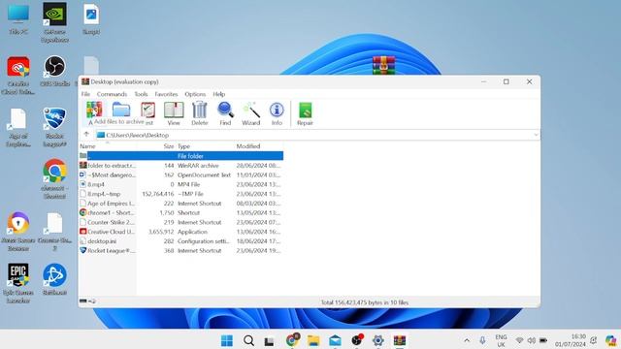Viewport: 621px width, 349px height.
Task: Click the 'Total 156,423,475 bytes in 10 files' status
Action: coord(365,302)
